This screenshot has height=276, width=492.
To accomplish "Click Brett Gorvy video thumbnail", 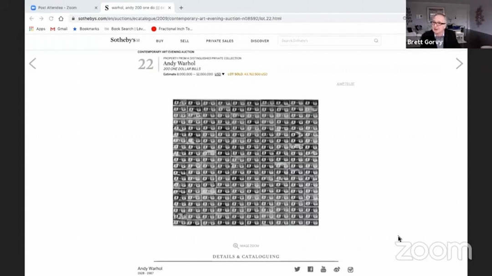I will click(x=449, y=24).
